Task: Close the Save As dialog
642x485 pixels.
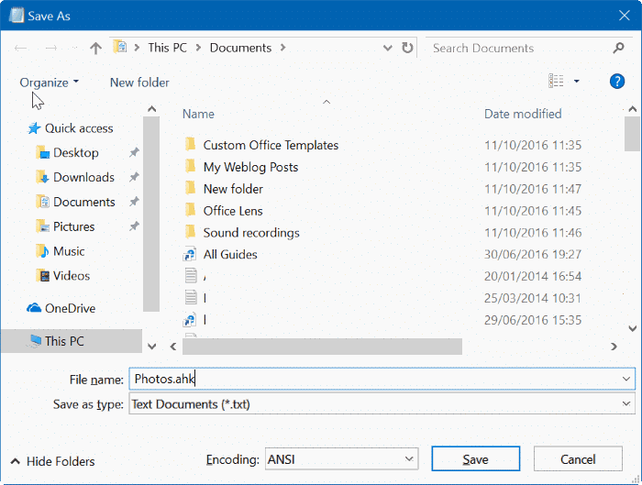Action: point(624,16)
